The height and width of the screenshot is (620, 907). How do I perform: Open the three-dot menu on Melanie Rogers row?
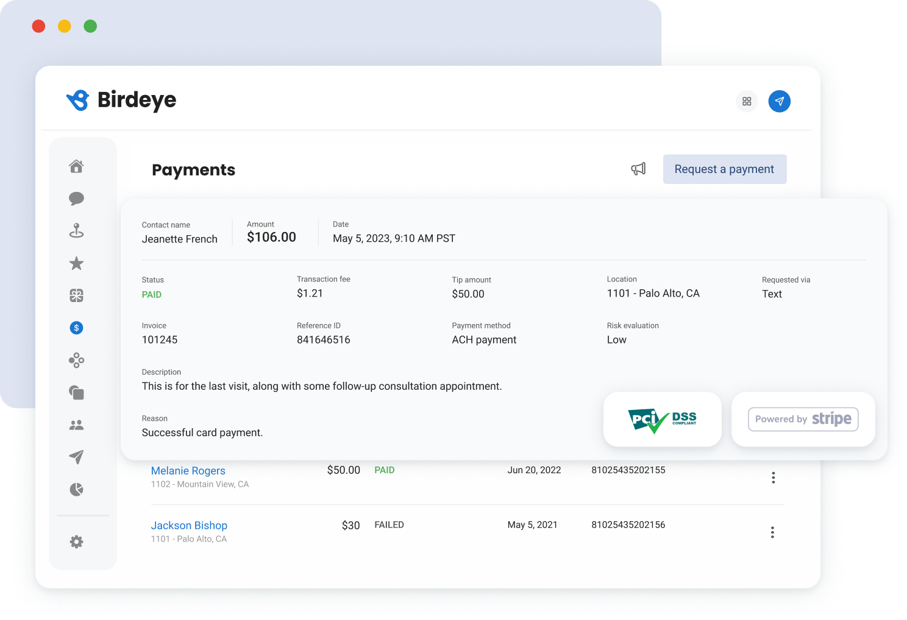pyautogui.click(x=773, y=477)
